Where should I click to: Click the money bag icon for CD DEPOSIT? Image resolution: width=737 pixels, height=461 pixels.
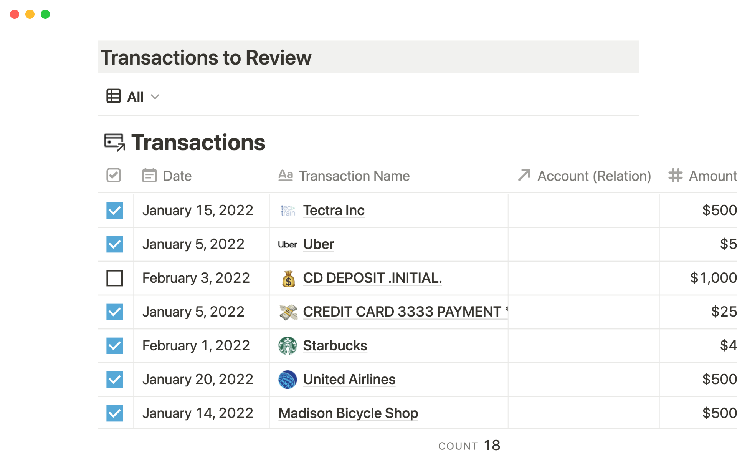coord(288,279)
